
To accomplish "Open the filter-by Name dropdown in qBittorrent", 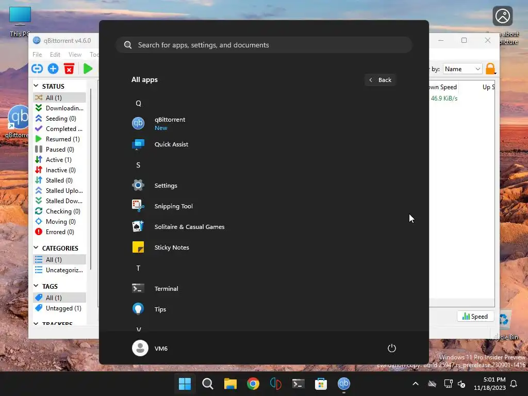I will (463, 69).
